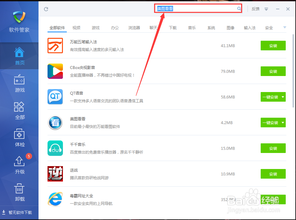Image resolution: width=296 pixels, height=220 pixels.
Task: Click the 41.1MB size value
Action: click(228, 46)
